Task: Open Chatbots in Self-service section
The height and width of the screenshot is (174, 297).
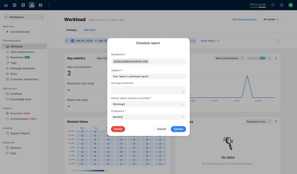Action: coord(16,94)
